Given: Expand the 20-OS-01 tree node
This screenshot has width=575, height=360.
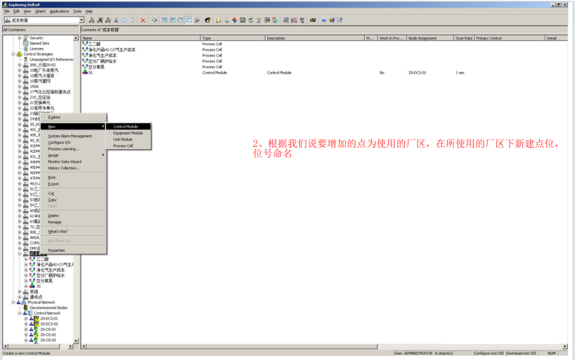Looking at the screenshot, I should (26, 329).
